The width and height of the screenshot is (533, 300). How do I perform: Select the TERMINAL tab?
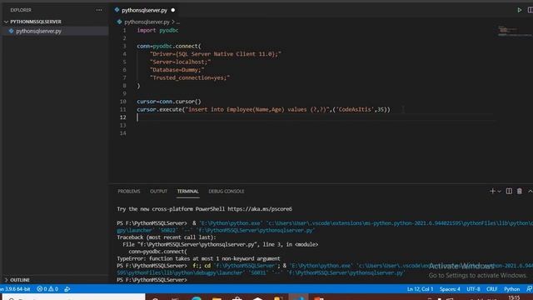click(187, 192)
